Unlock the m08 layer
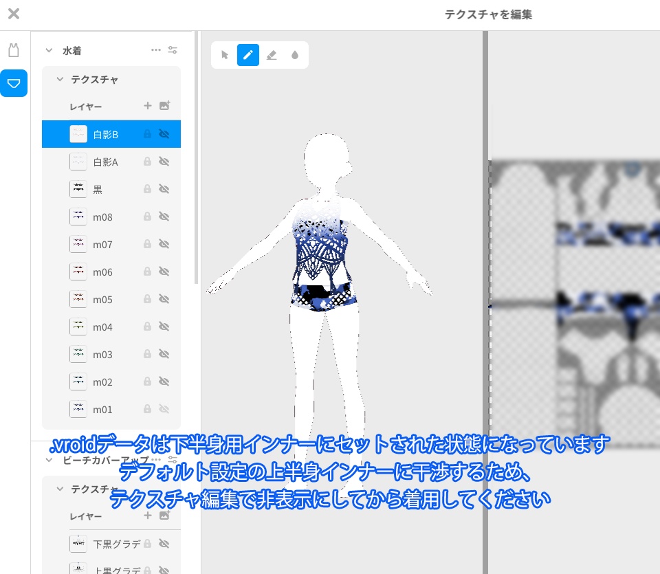 147,217
